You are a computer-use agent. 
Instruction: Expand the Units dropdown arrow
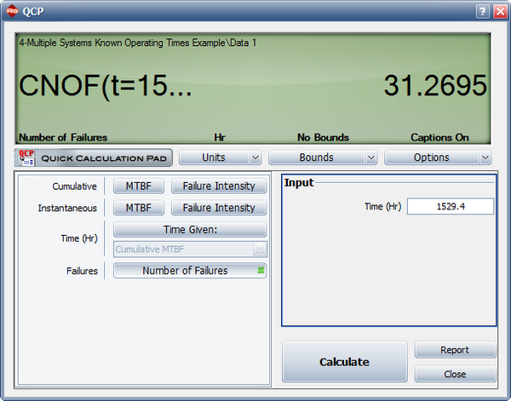click(x=255, y=158)
